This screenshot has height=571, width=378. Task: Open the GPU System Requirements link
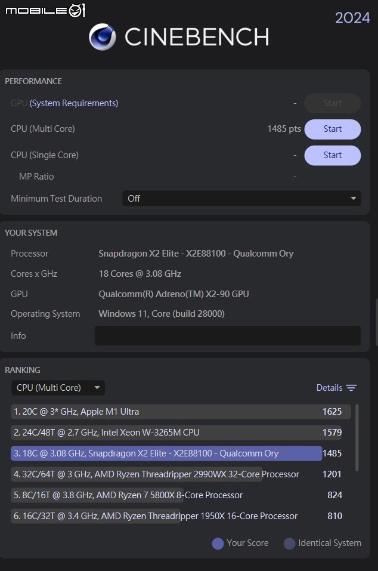tap(74, 103)
